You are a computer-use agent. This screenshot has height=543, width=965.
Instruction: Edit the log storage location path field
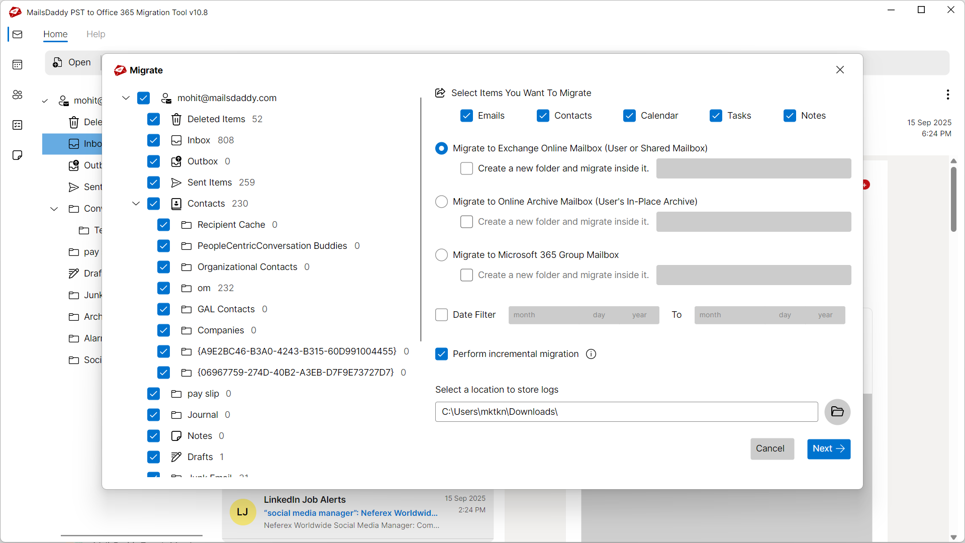pos(626,412)
